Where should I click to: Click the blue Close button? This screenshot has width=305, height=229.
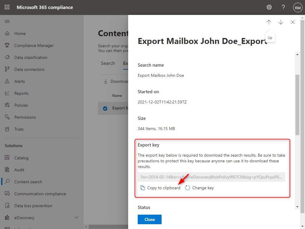coord(150,219)
